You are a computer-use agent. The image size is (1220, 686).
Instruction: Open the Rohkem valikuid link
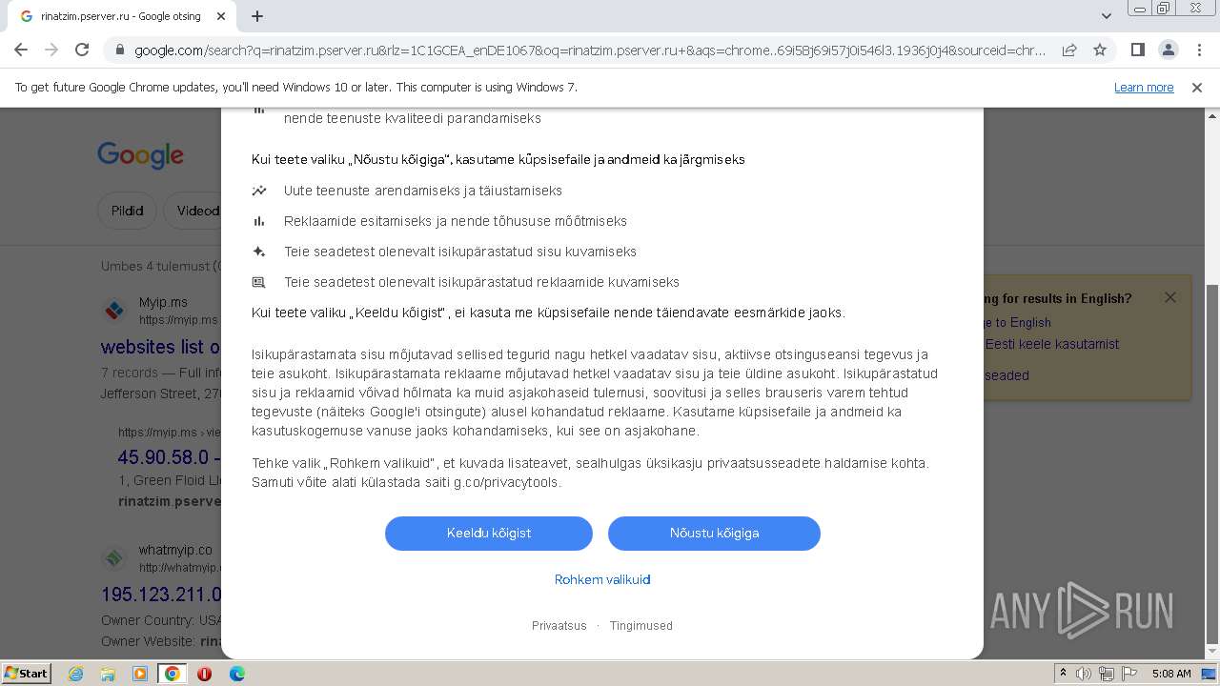point(602,579)
